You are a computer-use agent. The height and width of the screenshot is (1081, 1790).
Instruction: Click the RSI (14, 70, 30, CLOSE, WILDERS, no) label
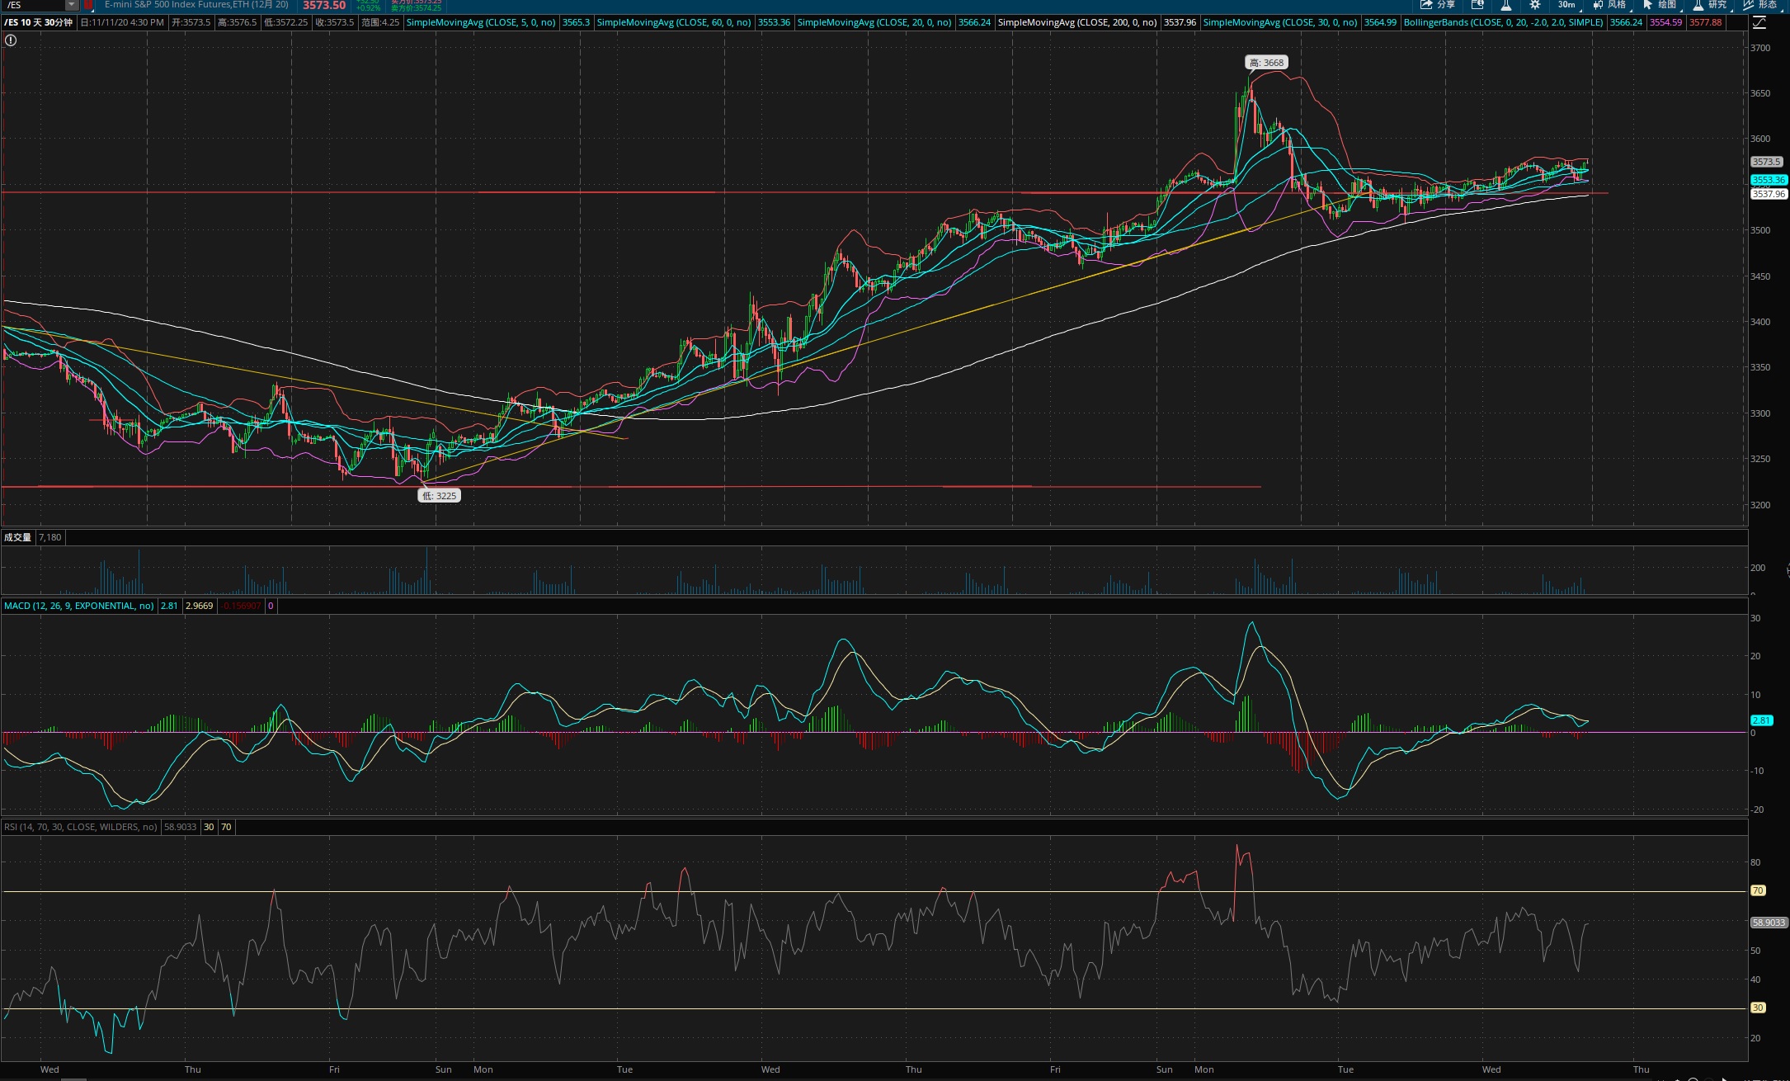(x=81, y=827)
